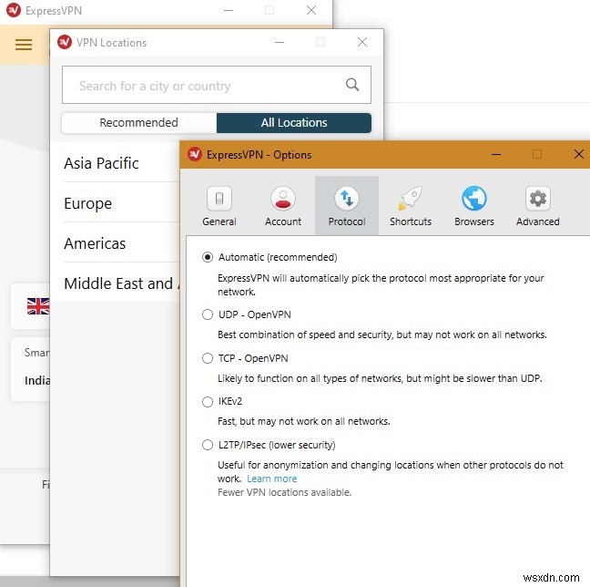The image size is (590, 587).
Task: Minimize the VPN Locations window
Action: pos(280,42)
